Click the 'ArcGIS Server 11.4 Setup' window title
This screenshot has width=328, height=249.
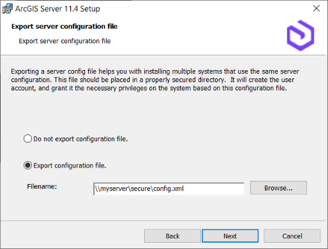click(57, 9)
